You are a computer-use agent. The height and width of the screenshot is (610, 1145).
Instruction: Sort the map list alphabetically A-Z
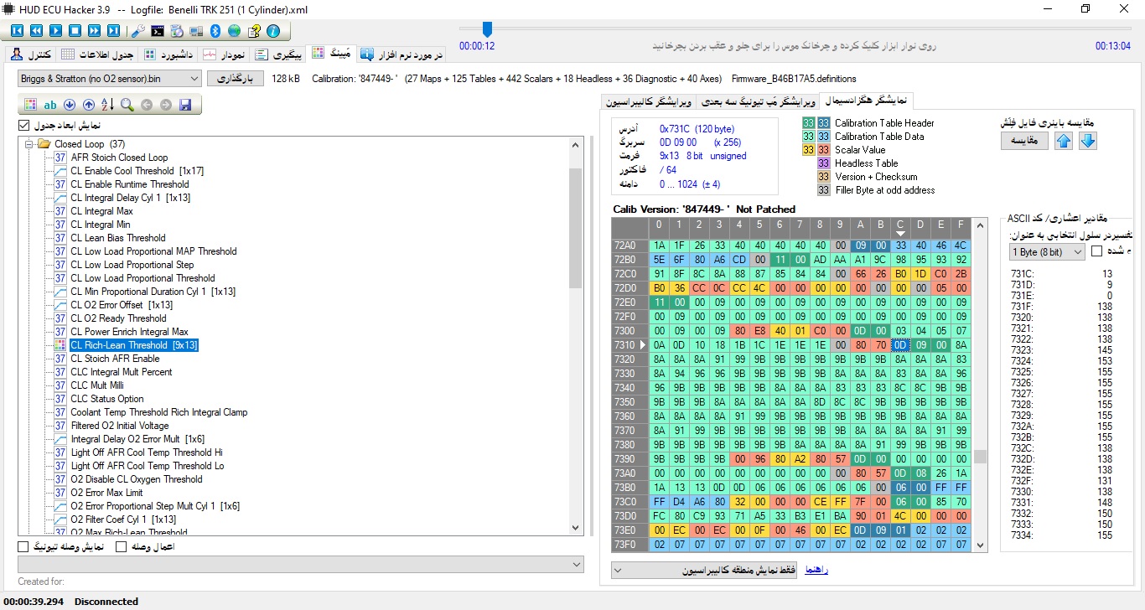coord(107,105)
